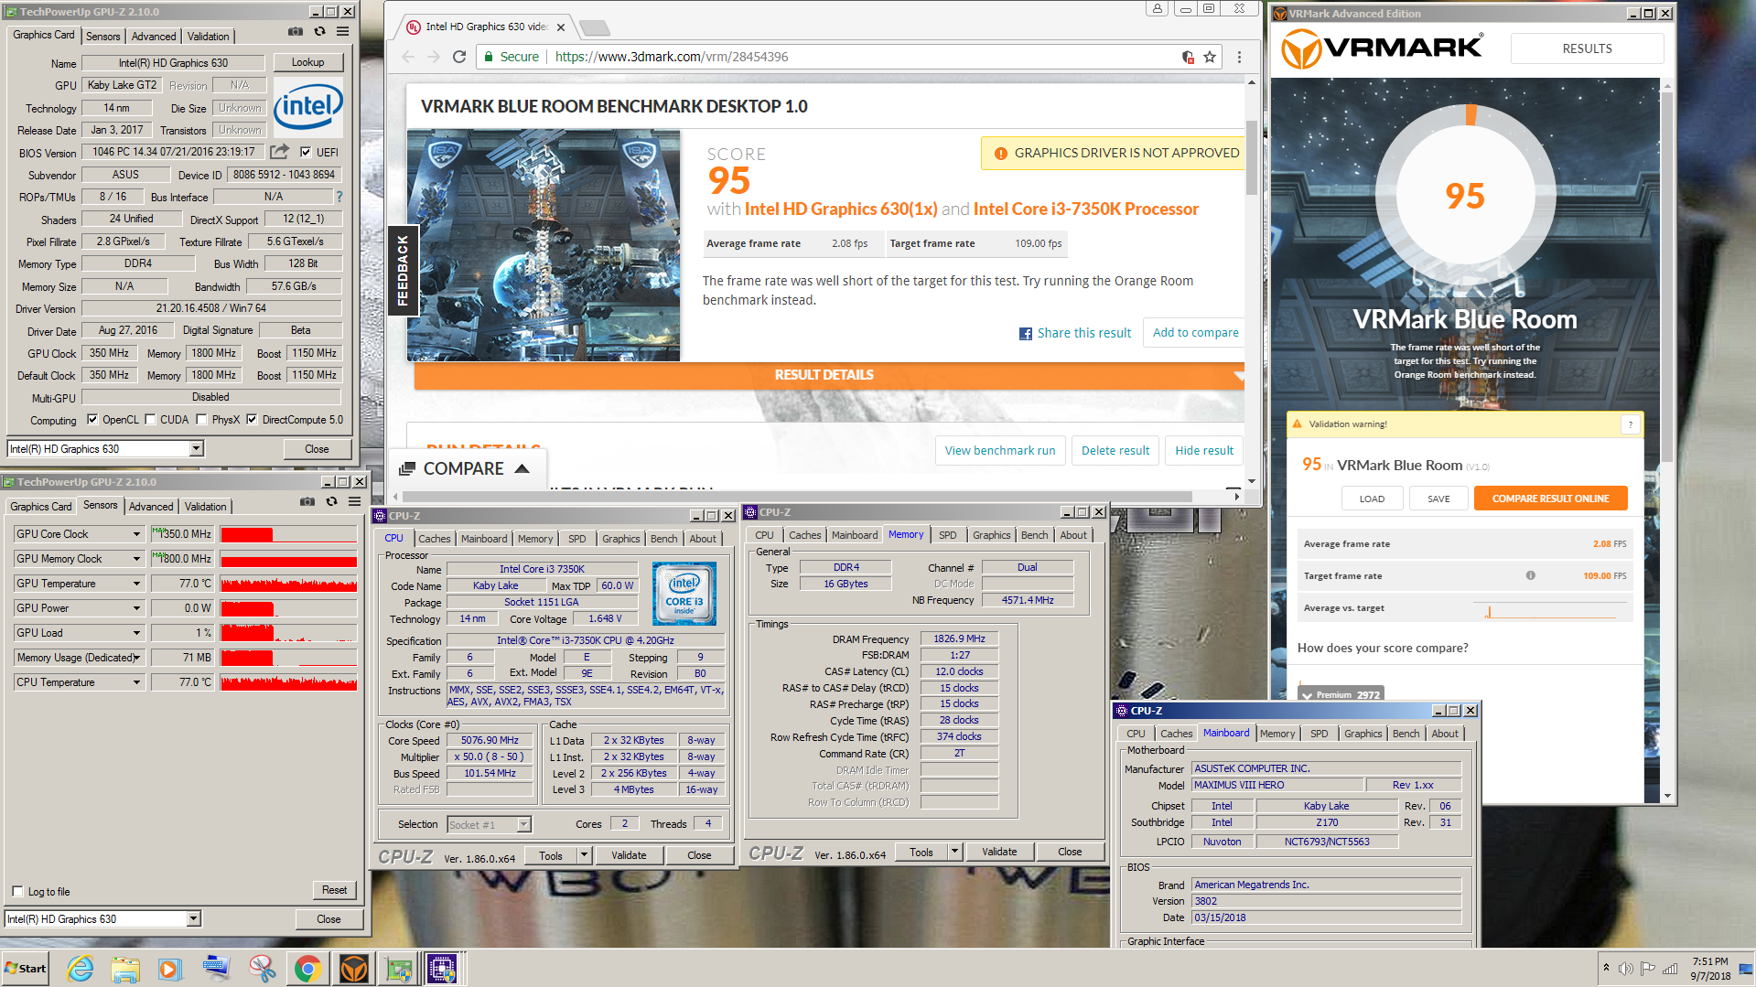Open the GPU Temperature sensor dropdown
This screenshot has height=987, width=1756.
(x=136, y=584)
